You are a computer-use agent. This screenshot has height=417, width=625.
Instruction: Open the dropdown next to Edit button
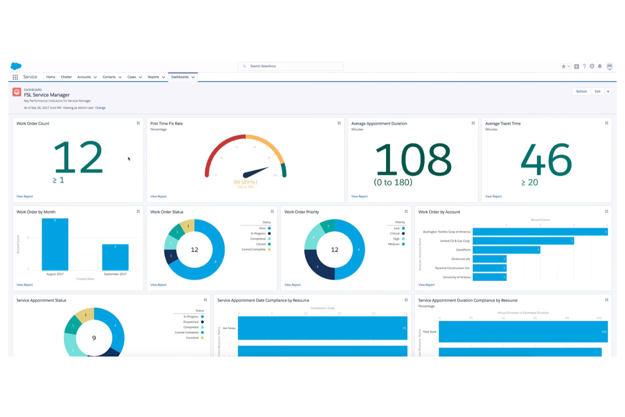coord(608,91)
